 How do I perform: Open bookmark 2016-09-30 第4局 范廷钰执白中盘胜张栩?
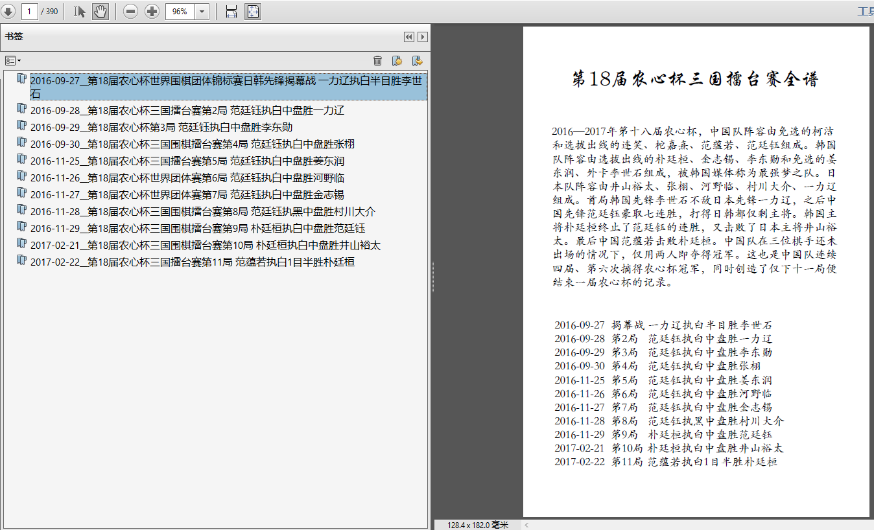point(193,144)
